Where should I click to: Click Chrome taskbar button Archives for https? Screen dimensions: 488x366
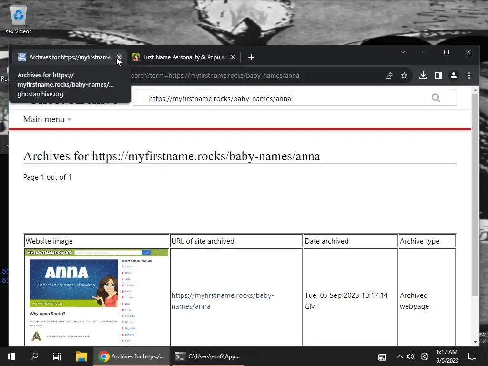click(132, 356)
